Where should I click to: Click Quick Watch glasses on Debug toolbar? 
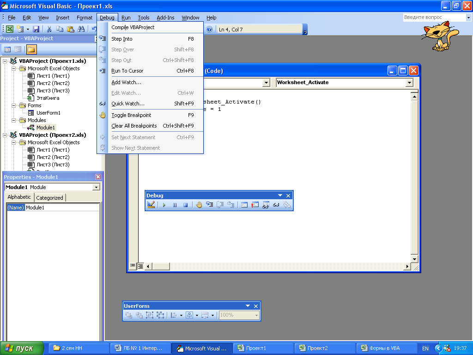pyautogui.click(x=276, y=205)
